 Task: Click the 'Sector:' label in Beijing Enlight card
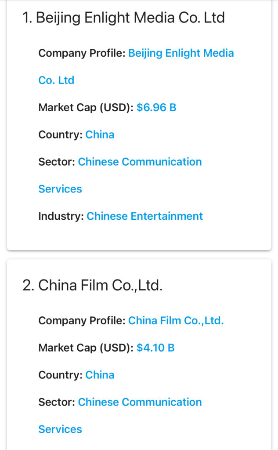pos(57,162)
